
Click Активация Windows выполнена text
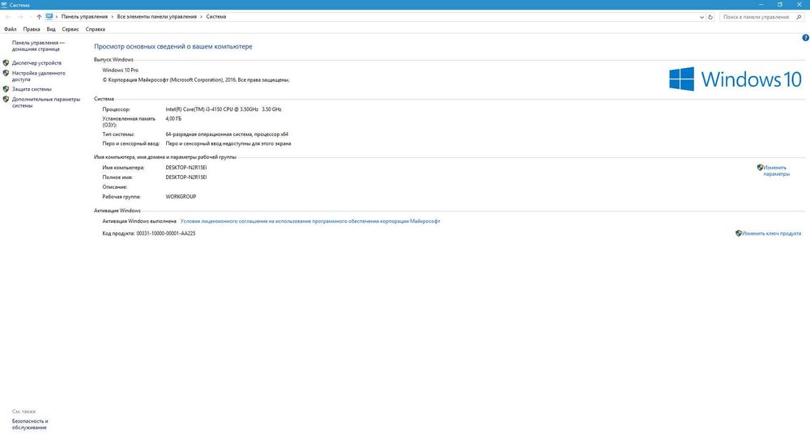[139, 221]
